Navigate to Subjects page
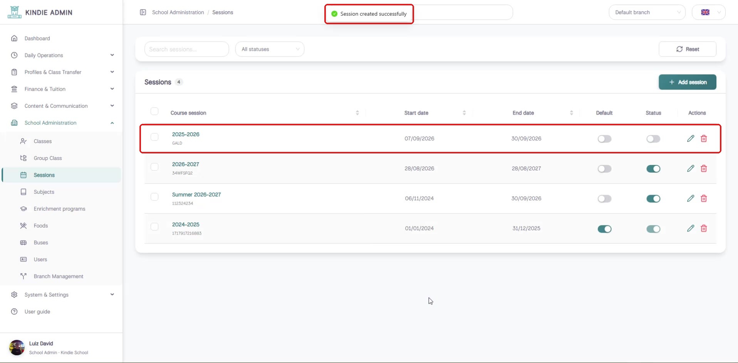The width and height of the screenshot is (738, 363). (62, 192)
